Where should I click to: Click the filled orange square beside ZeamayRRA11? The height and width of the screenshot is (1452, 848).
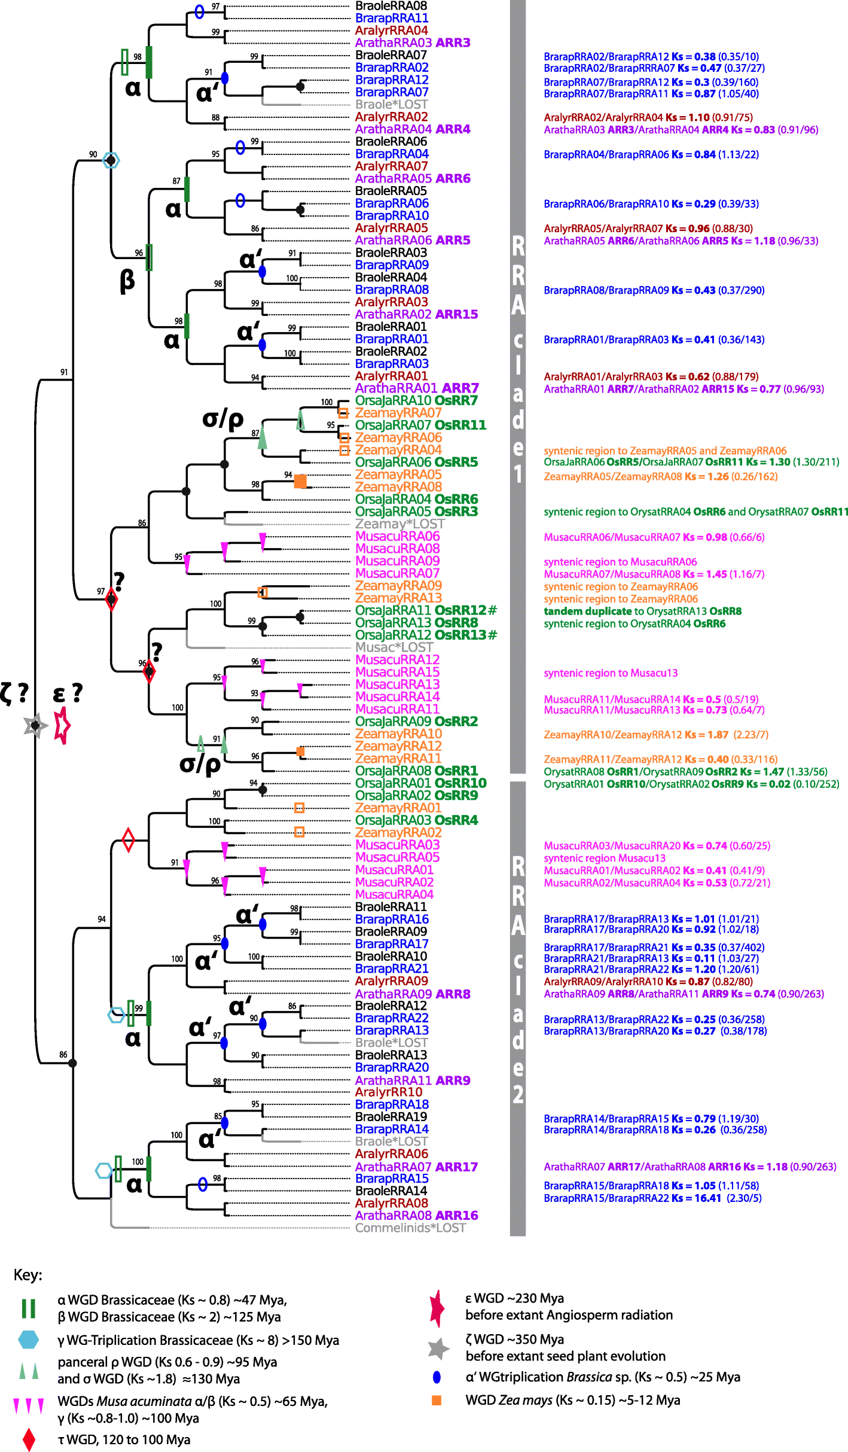(301, 751)
